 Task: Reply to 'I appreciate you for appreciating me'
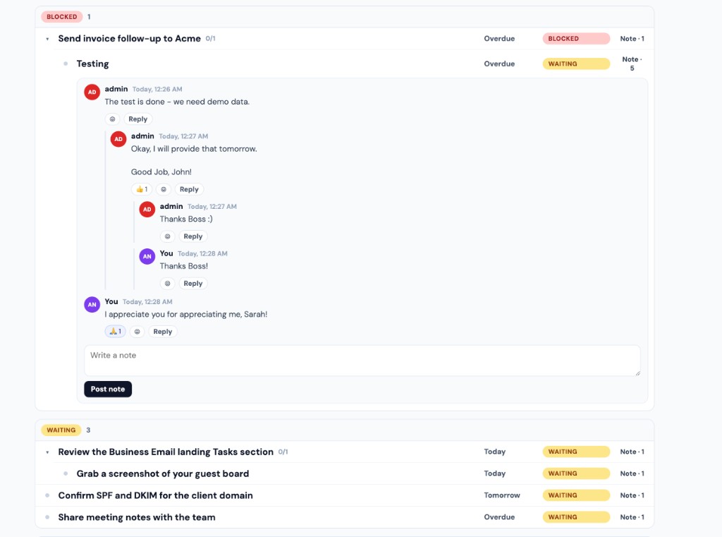(163, 332)
